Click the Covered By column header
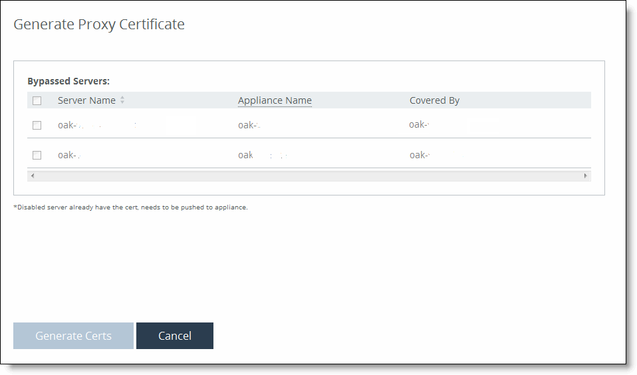 pyautogui.click(x=434, y=100)
